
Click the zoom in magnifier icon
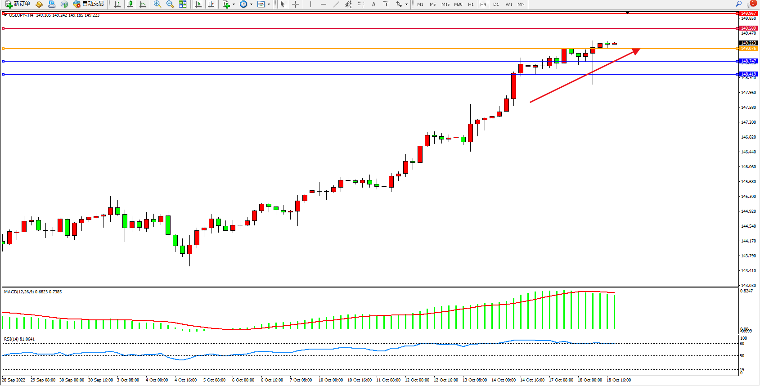(157, 4)
